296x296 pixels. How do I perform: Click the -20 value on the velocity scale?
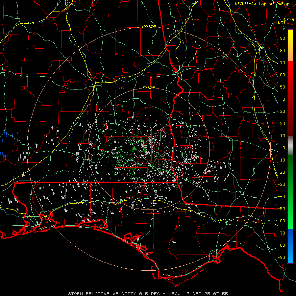281,172
